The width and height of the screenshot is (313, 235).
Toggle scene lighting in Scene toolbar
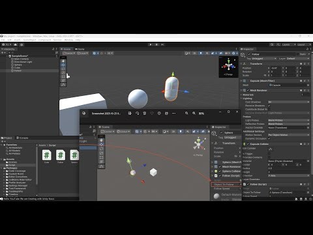[201, 53]
